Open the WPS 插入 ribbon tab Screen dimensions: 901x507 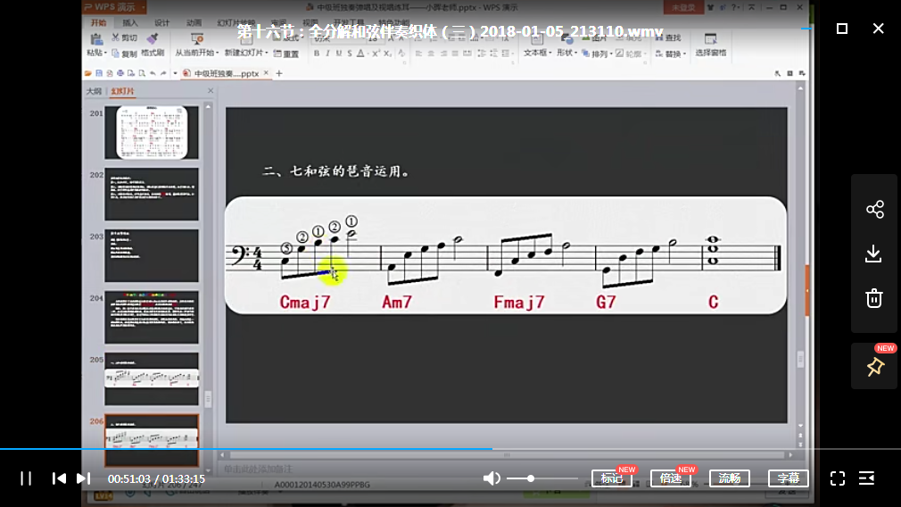point(130,22)
